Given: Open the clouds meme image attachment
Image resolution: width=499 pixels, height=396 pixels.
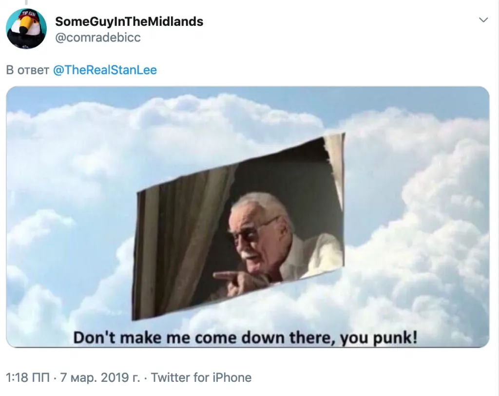Looking at the screenshot, I should 248,217.
